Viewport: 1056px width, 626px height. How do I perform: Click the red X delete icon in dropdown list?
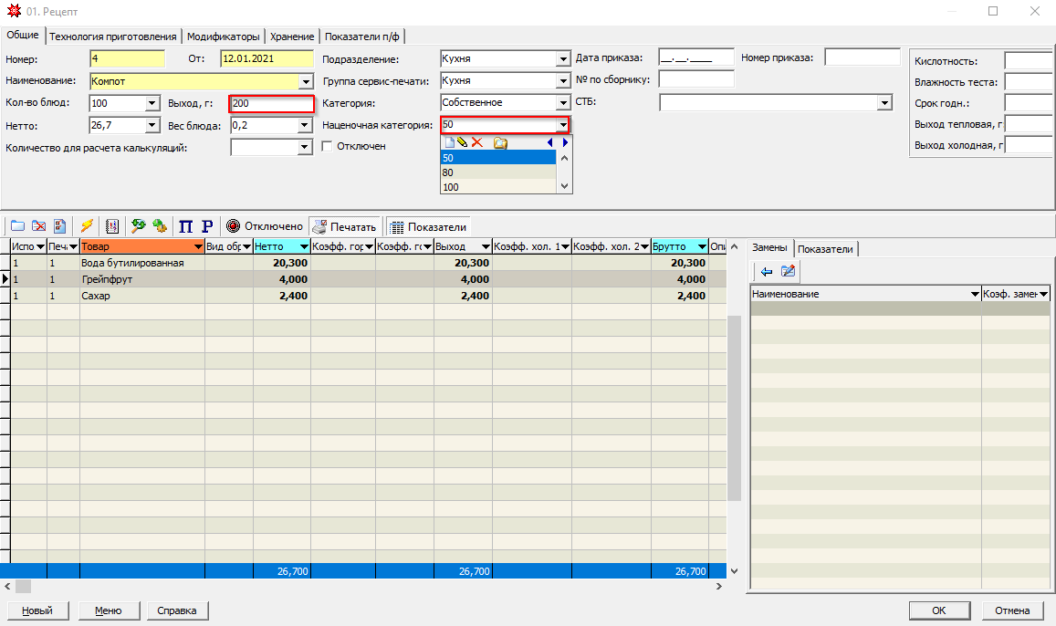click(x=476, y=142)
